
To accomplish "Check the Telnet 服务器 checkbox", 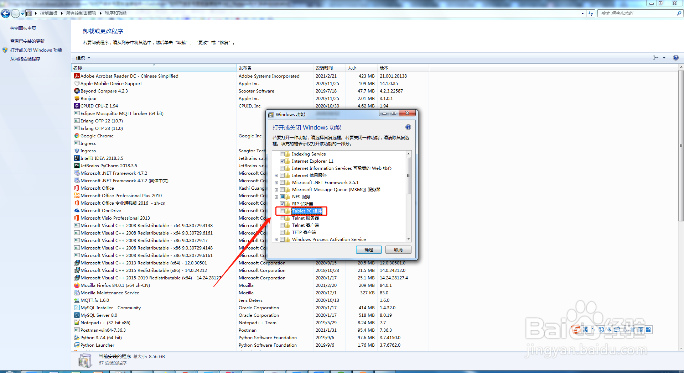I will (x=282, y=218).
